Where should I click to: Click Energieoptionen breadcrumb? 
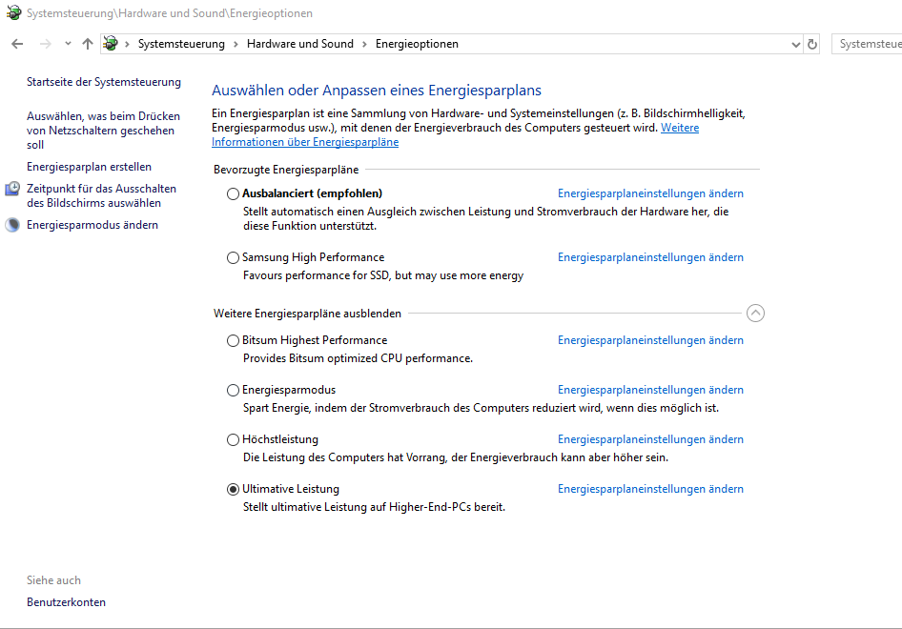pos(417,44)
